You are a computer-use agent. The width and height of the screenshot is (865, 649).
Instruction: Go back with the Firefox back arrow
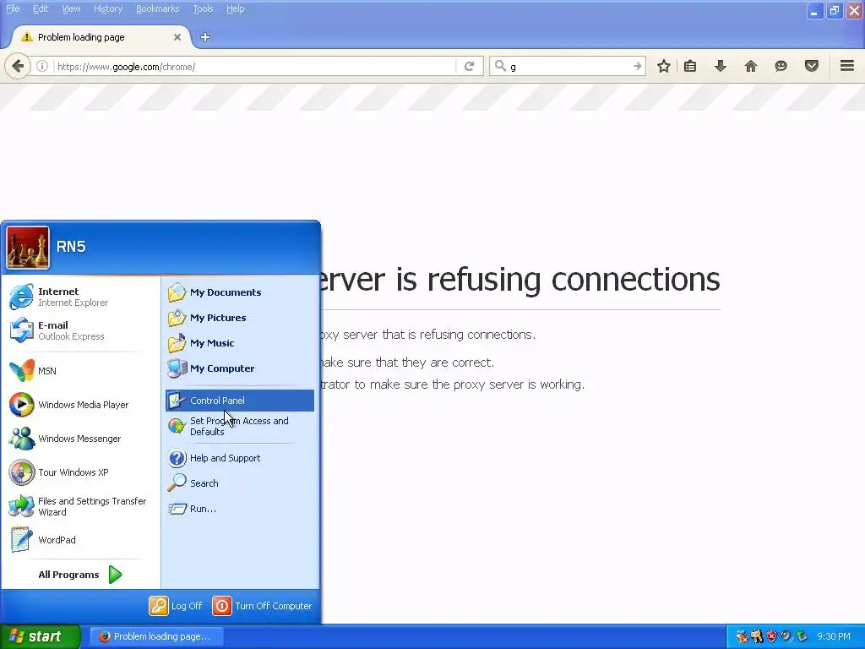point(18,66)
